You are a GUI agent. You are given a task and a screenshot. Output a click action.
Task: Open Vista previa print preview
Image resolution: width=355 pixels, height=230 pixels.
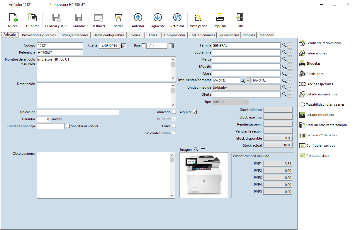[199, 18]
